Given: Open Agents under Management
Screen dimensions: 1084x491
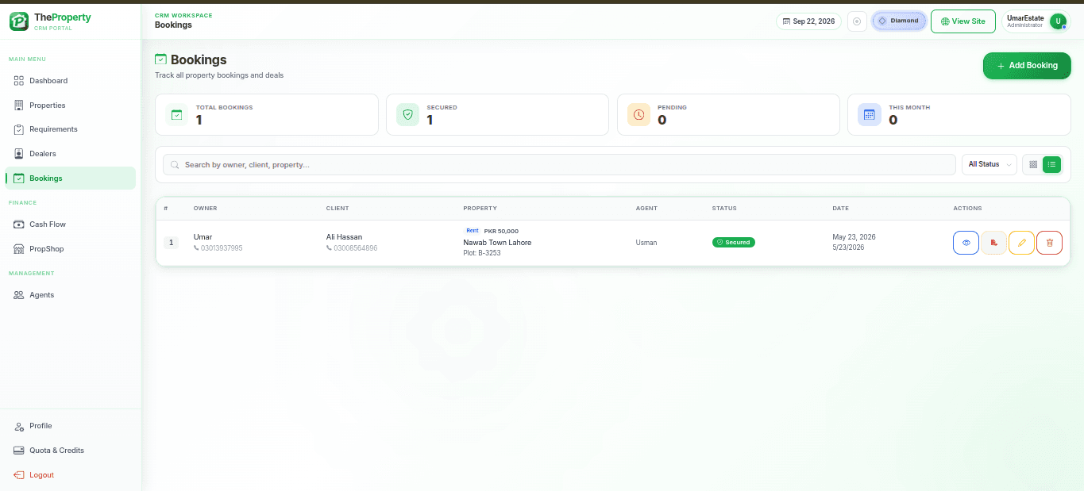Looking at the screenshot, I should pos(70,295).
